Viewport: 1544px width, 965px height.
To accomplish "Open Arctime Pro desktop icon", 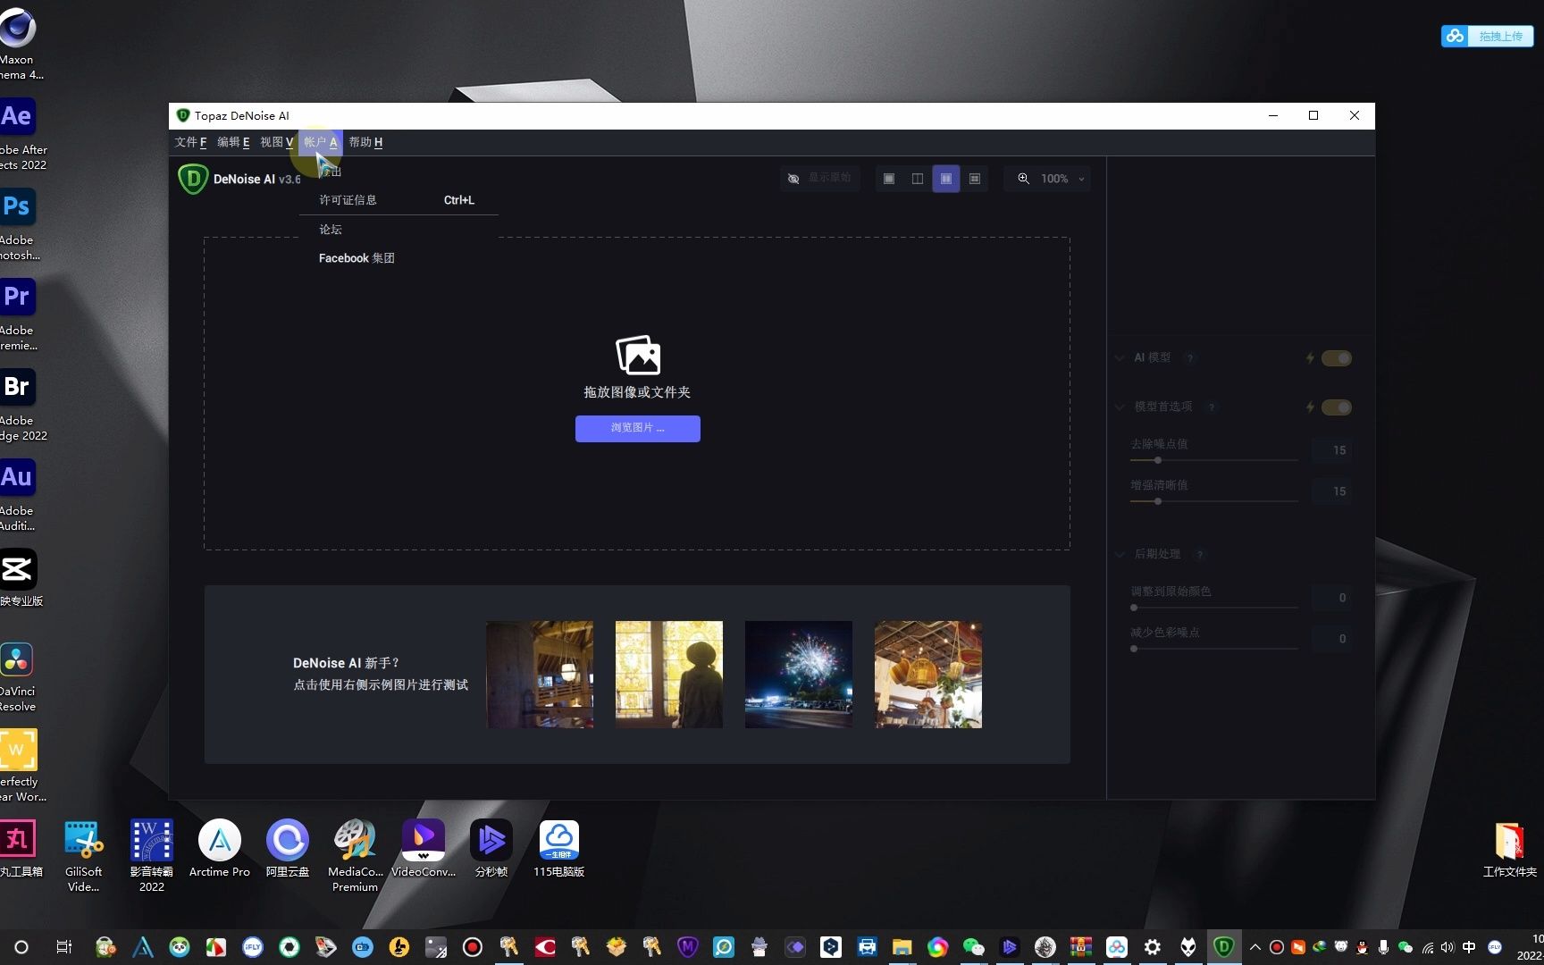I will [220, 849].
